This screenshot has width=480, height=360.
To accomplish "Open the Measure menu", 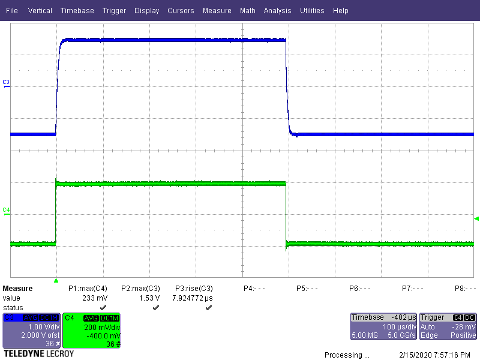I will click(x=217, y=11).
